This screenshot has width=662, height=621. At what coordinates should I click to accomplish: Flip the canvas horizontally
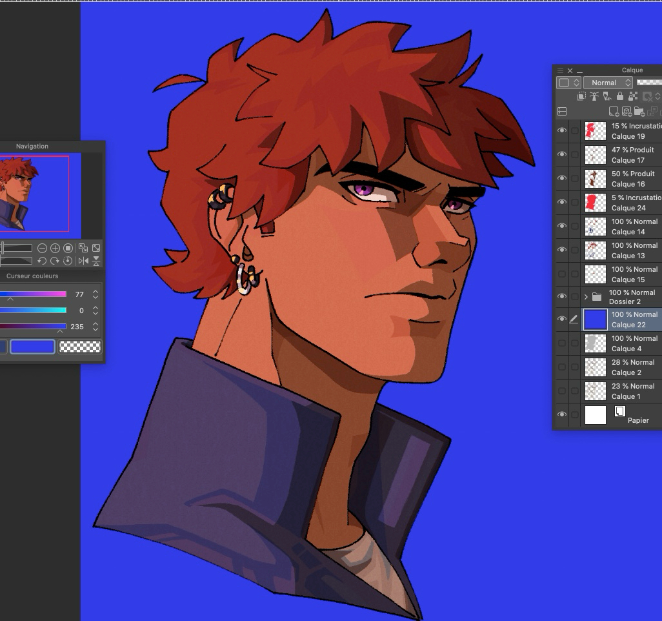pos(83,261)
